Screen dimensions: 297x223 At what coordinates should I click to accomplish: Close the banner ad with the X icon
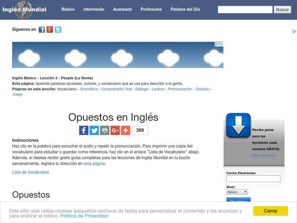221,44
